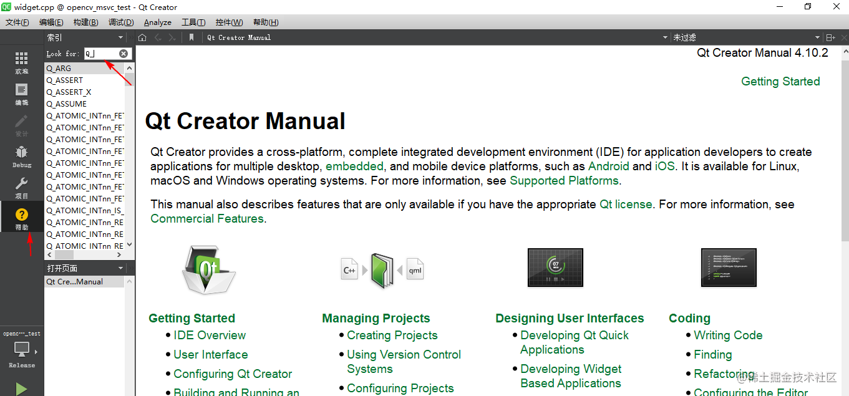The height and width of the screenshot is (396, 849).
Task: Click the Designing User Interfaces thumbnail
Action: 555,268
